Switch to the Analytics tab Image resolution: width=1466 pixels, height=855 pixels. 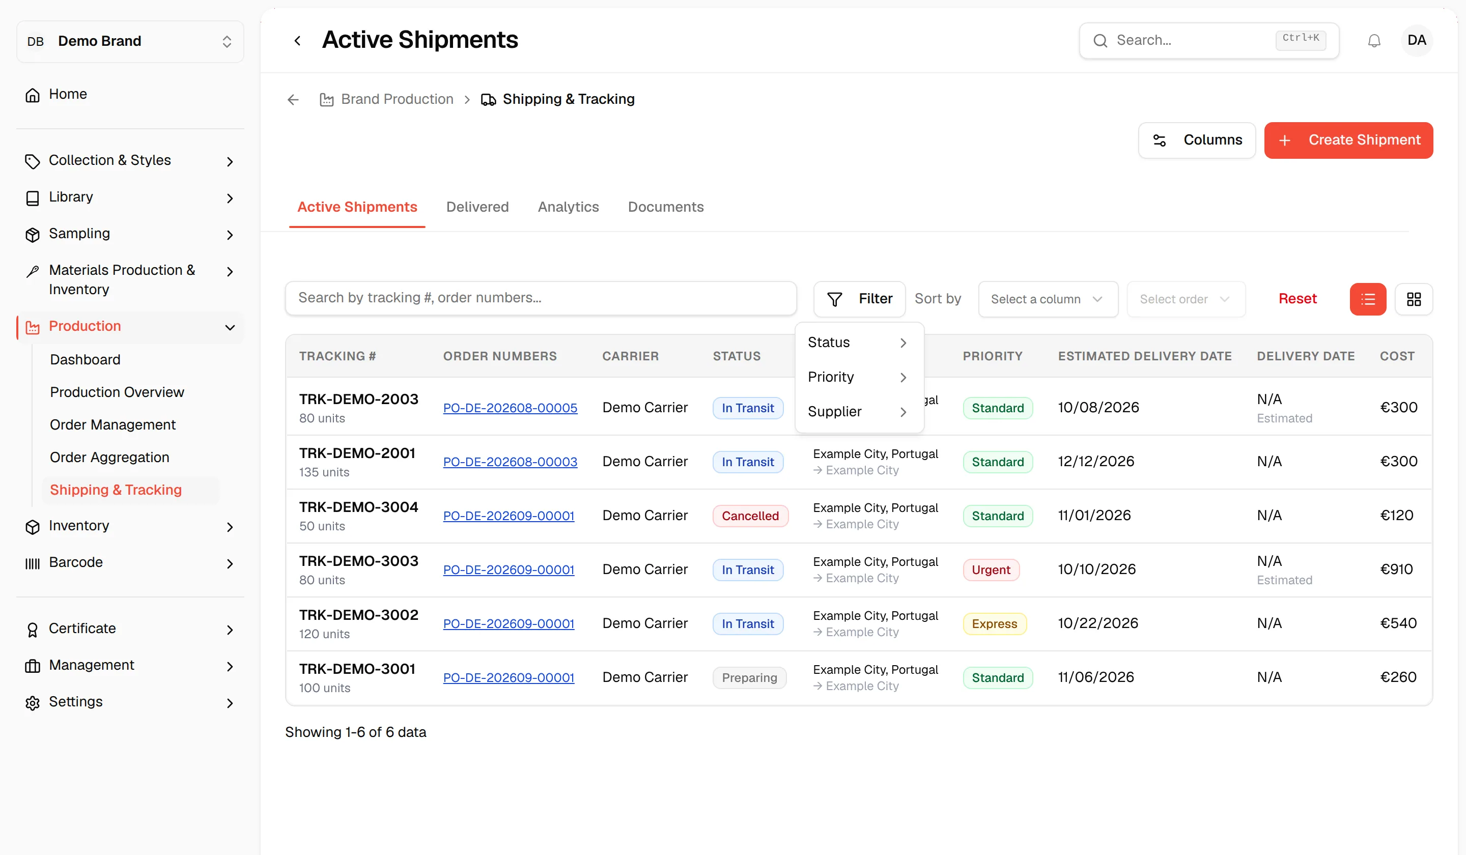point(568,207)
